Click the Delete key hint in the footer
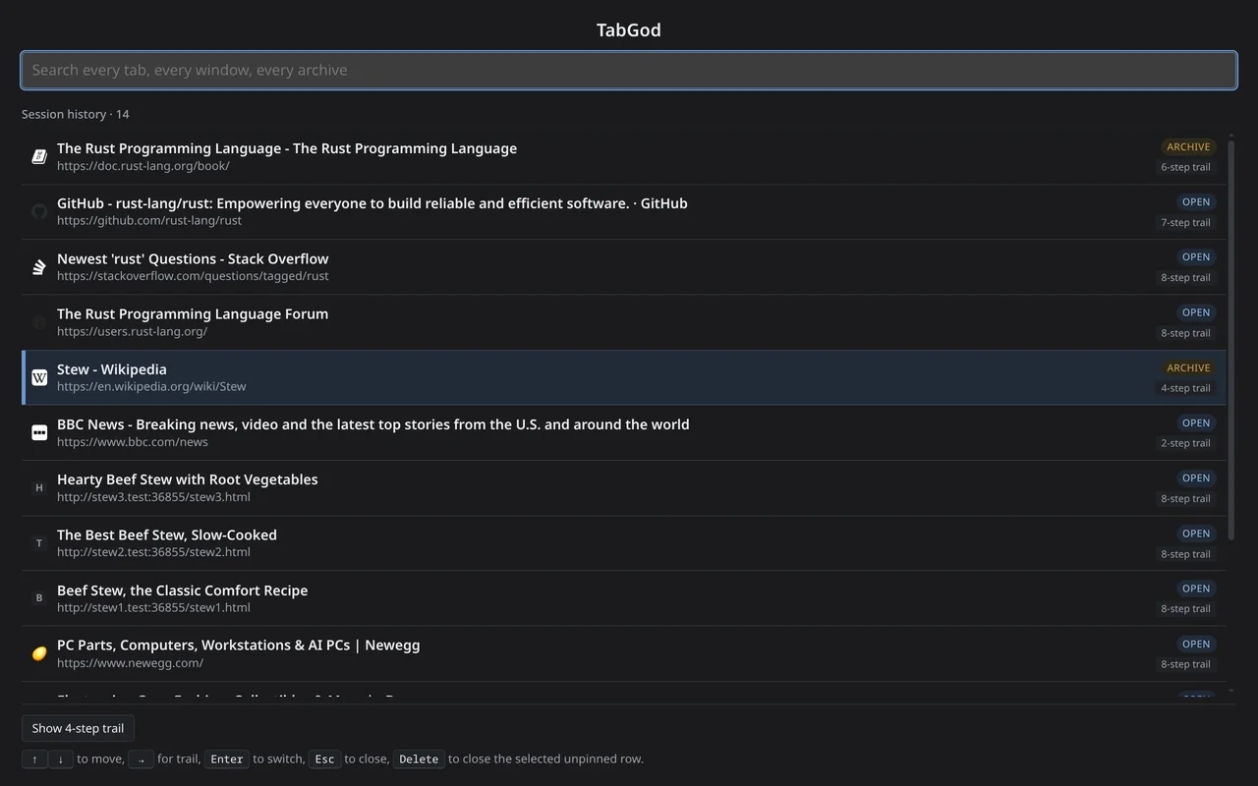This screenshot has height=786, width=1258. [419, 758]
